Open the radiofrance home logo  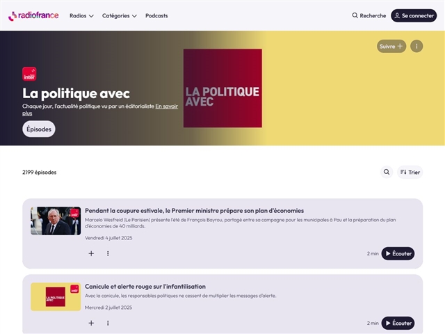coord(33,15)
